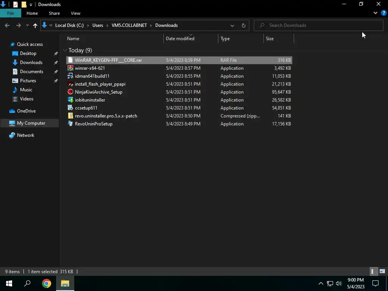Select the revo.uninstaller.pro.5.x.x-patch zip icon
The width and height of the screenshot is (388, 291).
click(70, 116)
